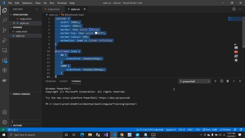245x138 pixels.
Task: Kill terminal with trash icon
Action: pyautogui.click(x=228, y=81)
